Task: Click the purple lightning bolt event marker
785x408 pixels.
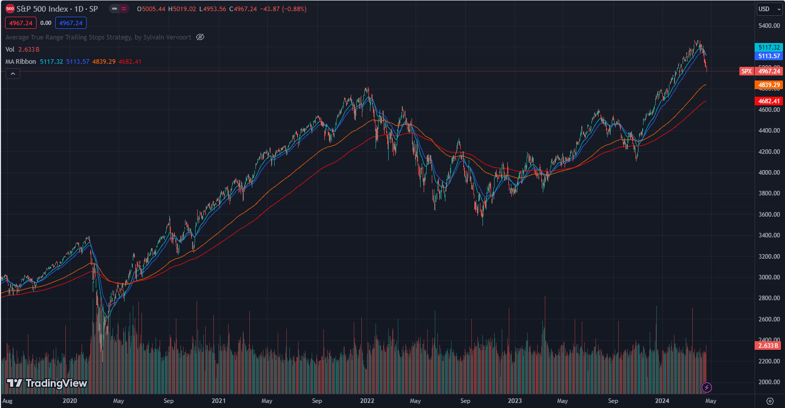Action: (707, 388)
